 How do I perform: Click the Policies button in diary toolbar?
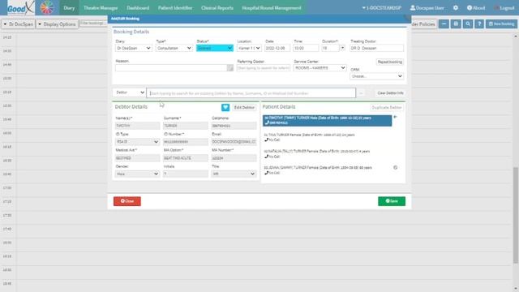[x=423, y=24]
